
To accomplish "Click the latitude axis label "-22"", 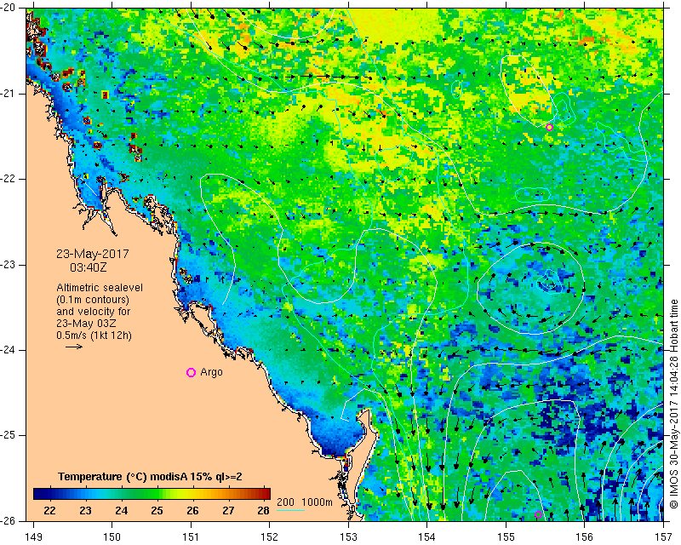I will [x=8, y=179].
